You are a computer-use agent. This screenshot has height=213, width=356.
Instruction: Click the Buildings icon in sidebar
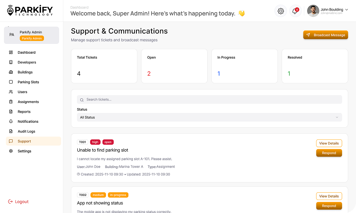(x=11, y=72)
